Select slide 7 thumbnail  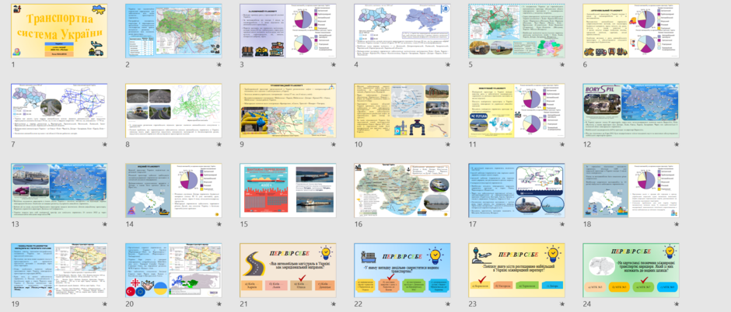tap(59, 111)
